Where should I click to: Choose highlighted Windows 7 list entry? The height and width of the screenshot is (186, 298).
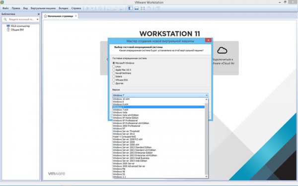click(x=159, y=107)
